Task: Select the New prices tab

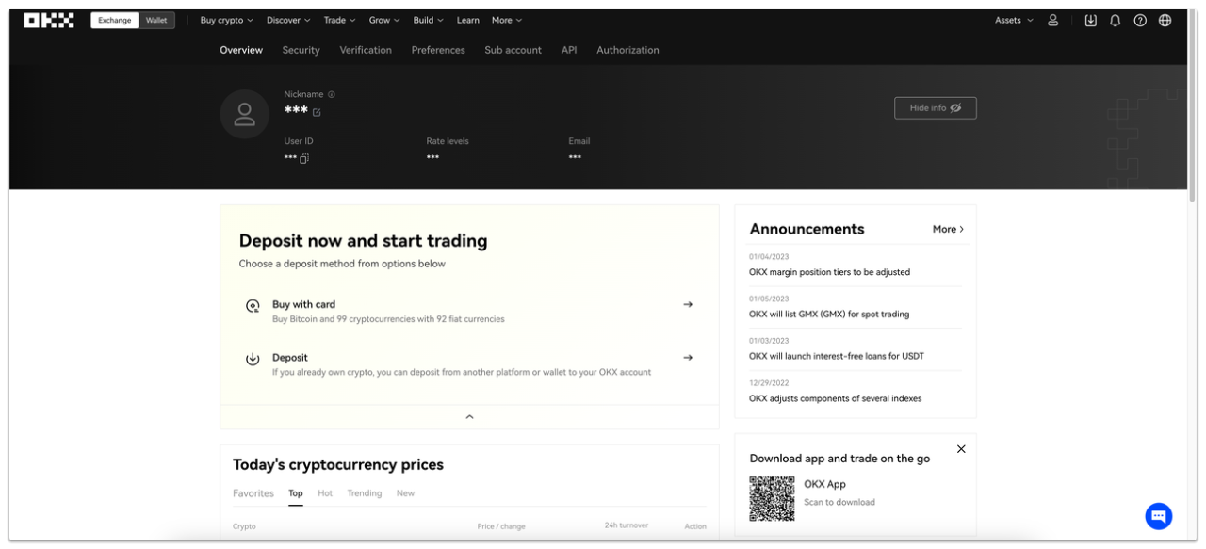Action: coord(405,493)
